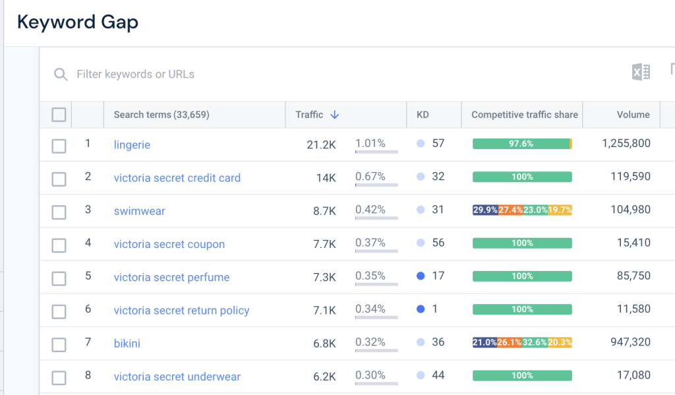Export keywords to Excel icon
The width and height of the screenshot is (675, 395).
641,72
